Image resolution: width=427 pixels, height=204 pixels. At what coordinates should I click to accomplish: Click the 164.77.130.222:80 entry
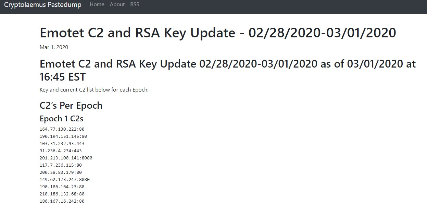coord(62,129)
